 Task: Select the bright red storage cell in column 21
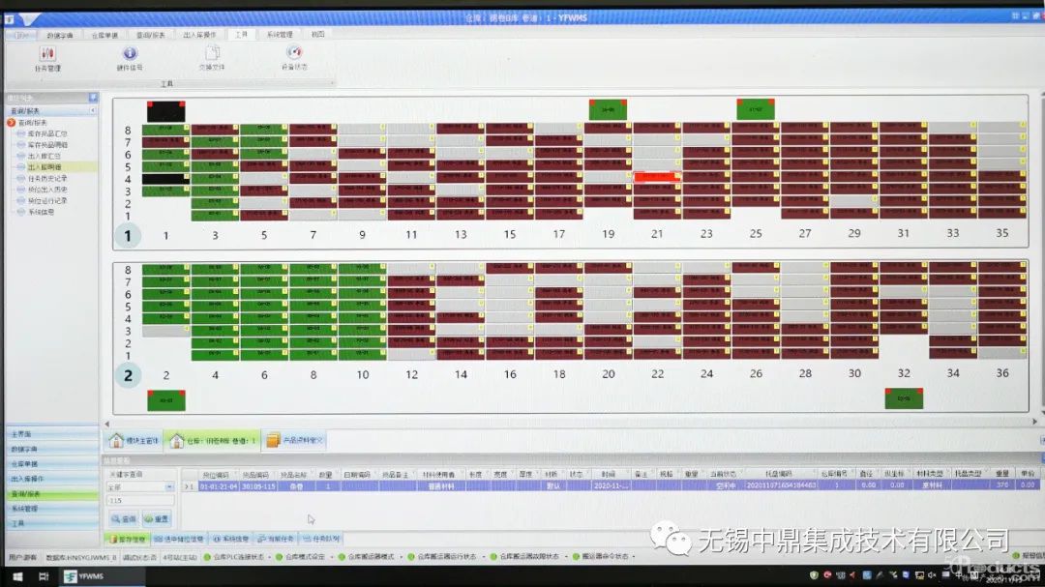[657, 178]
